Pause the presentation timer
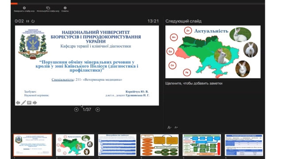Screen dimensions: 283x159 coord(27,21)
